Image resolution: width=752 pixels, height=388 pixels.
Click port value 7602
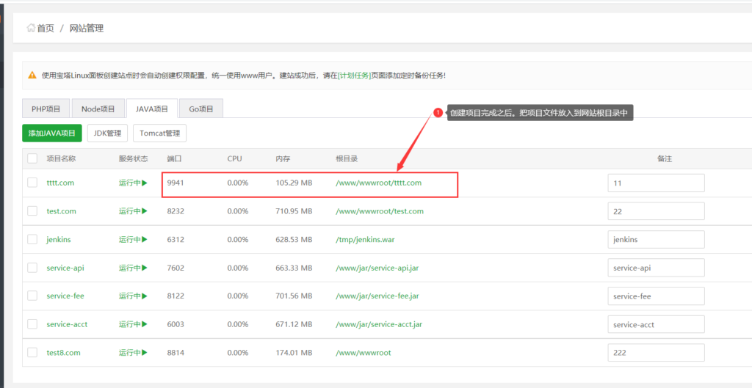176,268
